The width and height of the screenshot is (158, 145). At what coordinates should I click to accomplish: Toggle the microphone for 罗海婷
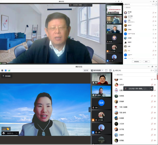(x=152, y=101)
